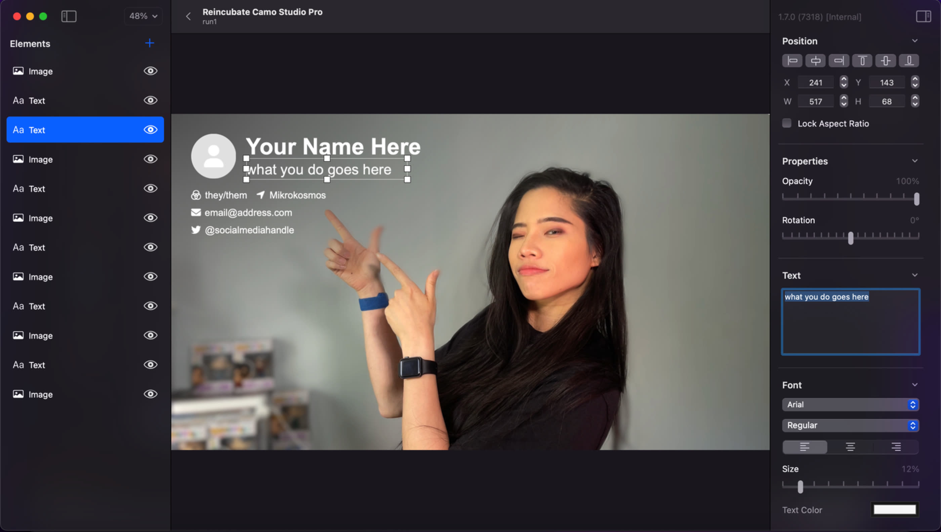This screenshot has width=941, height=532.
Task: Toggle visibility of selected Text layer
Action: (150, 129)
